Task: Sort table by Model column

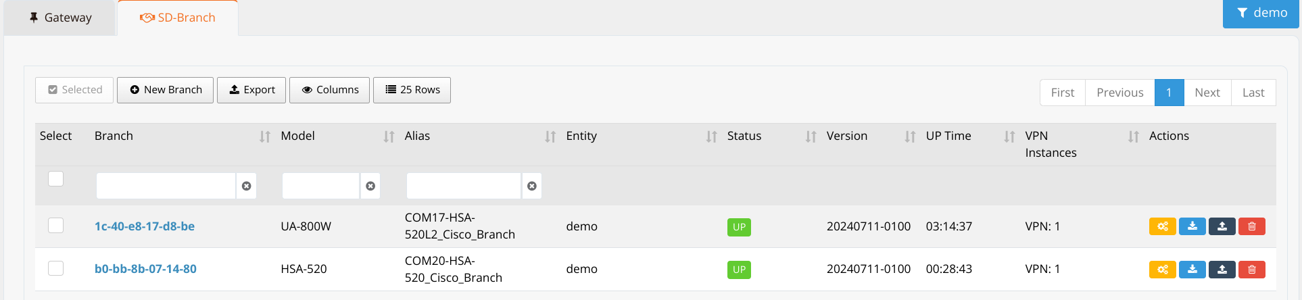Action: tap(389, 136)
